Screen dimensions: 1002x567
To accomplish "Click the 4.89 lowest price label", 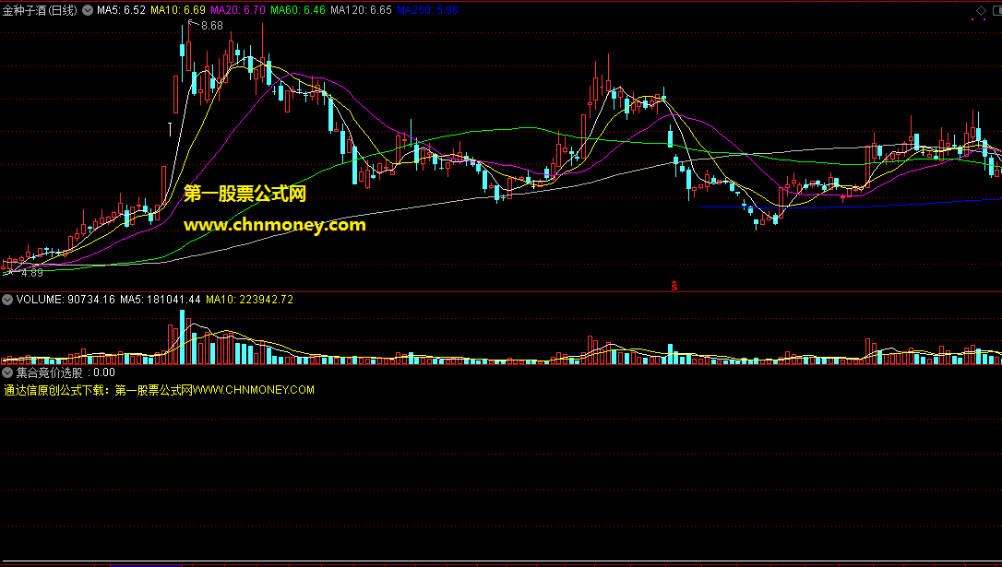I will tap(32, 273).
